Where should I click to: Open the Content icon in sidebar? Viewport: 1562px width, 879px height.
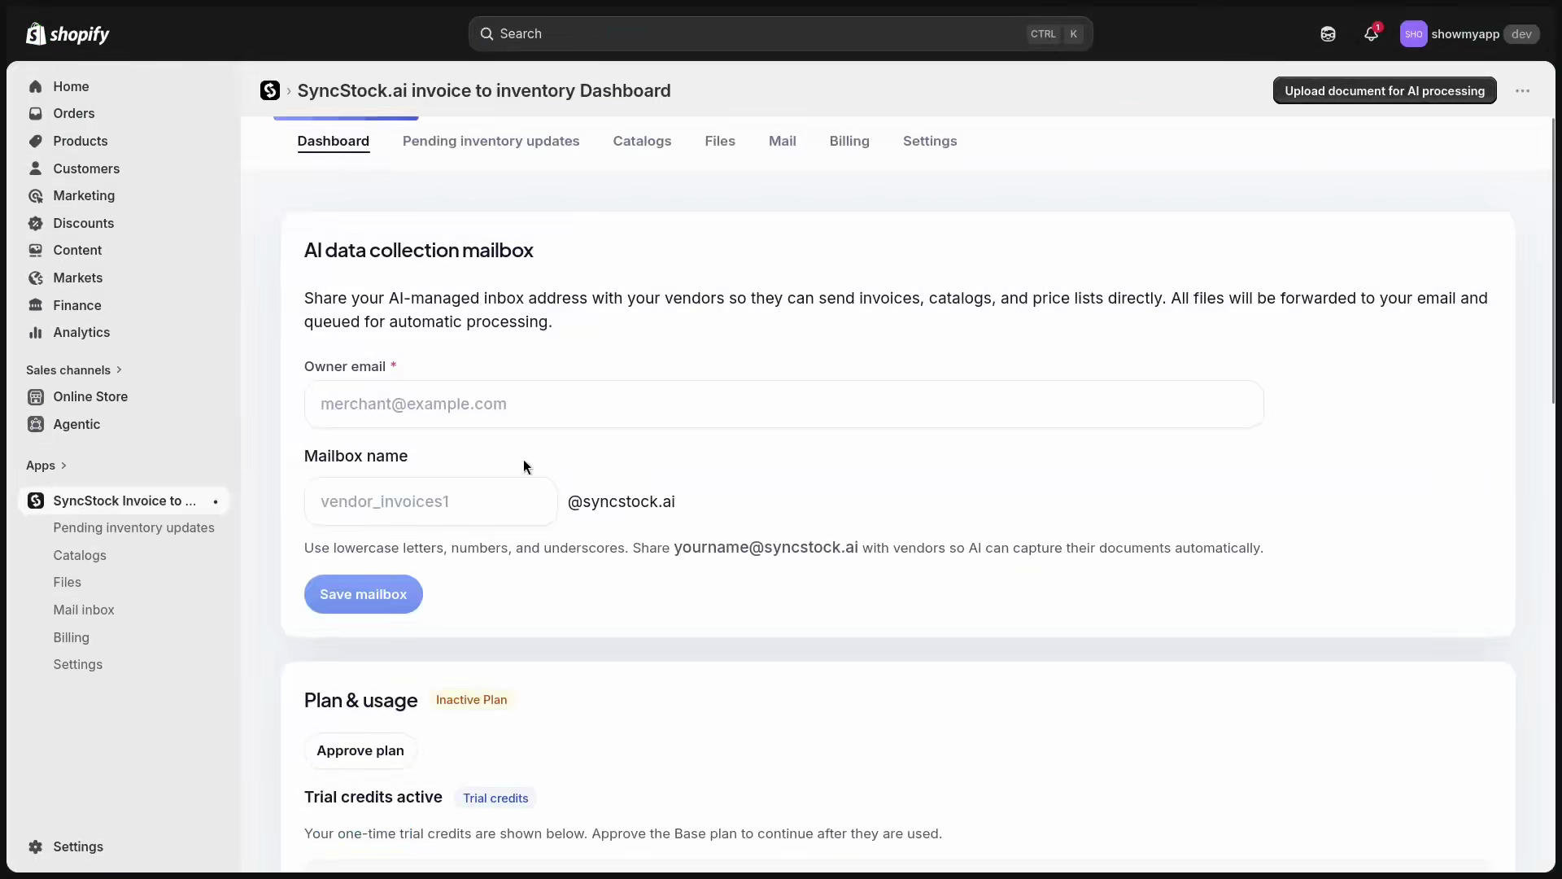coord(35,250)
